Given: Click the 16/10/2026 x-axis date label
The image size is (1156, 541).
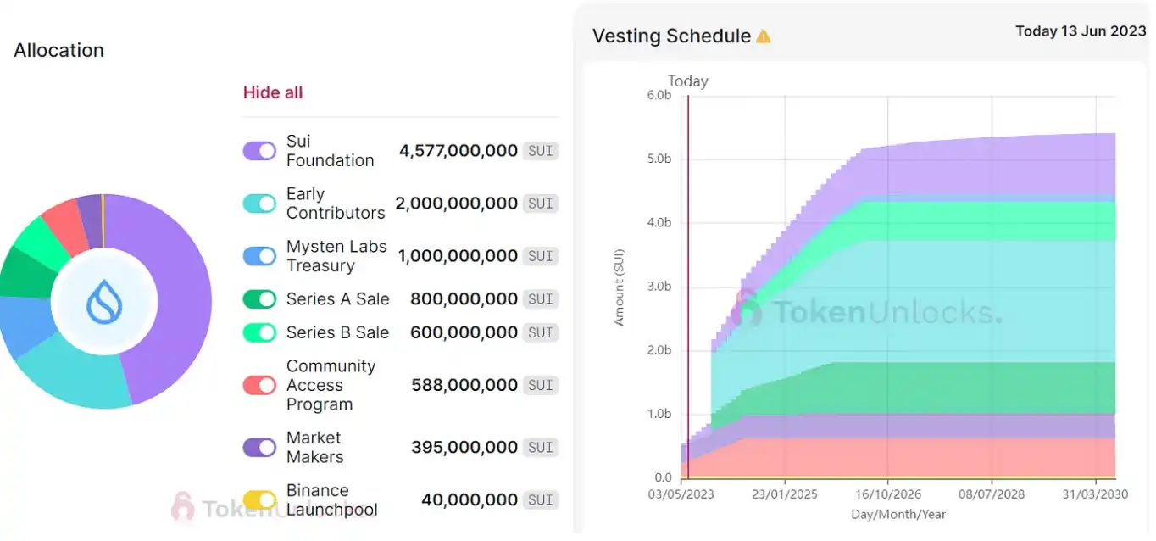Looking at the screenshot, I should (x=888, y=494).
